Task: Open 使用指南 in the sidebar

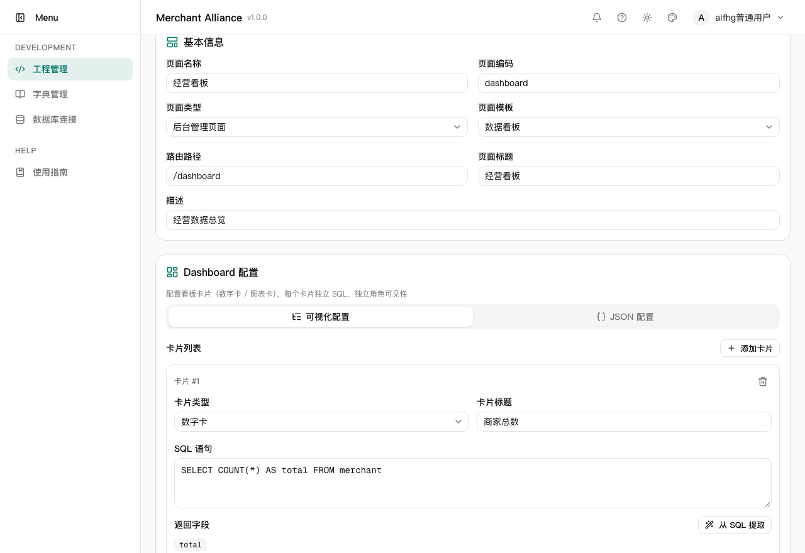Action: (x=70, y=172)
